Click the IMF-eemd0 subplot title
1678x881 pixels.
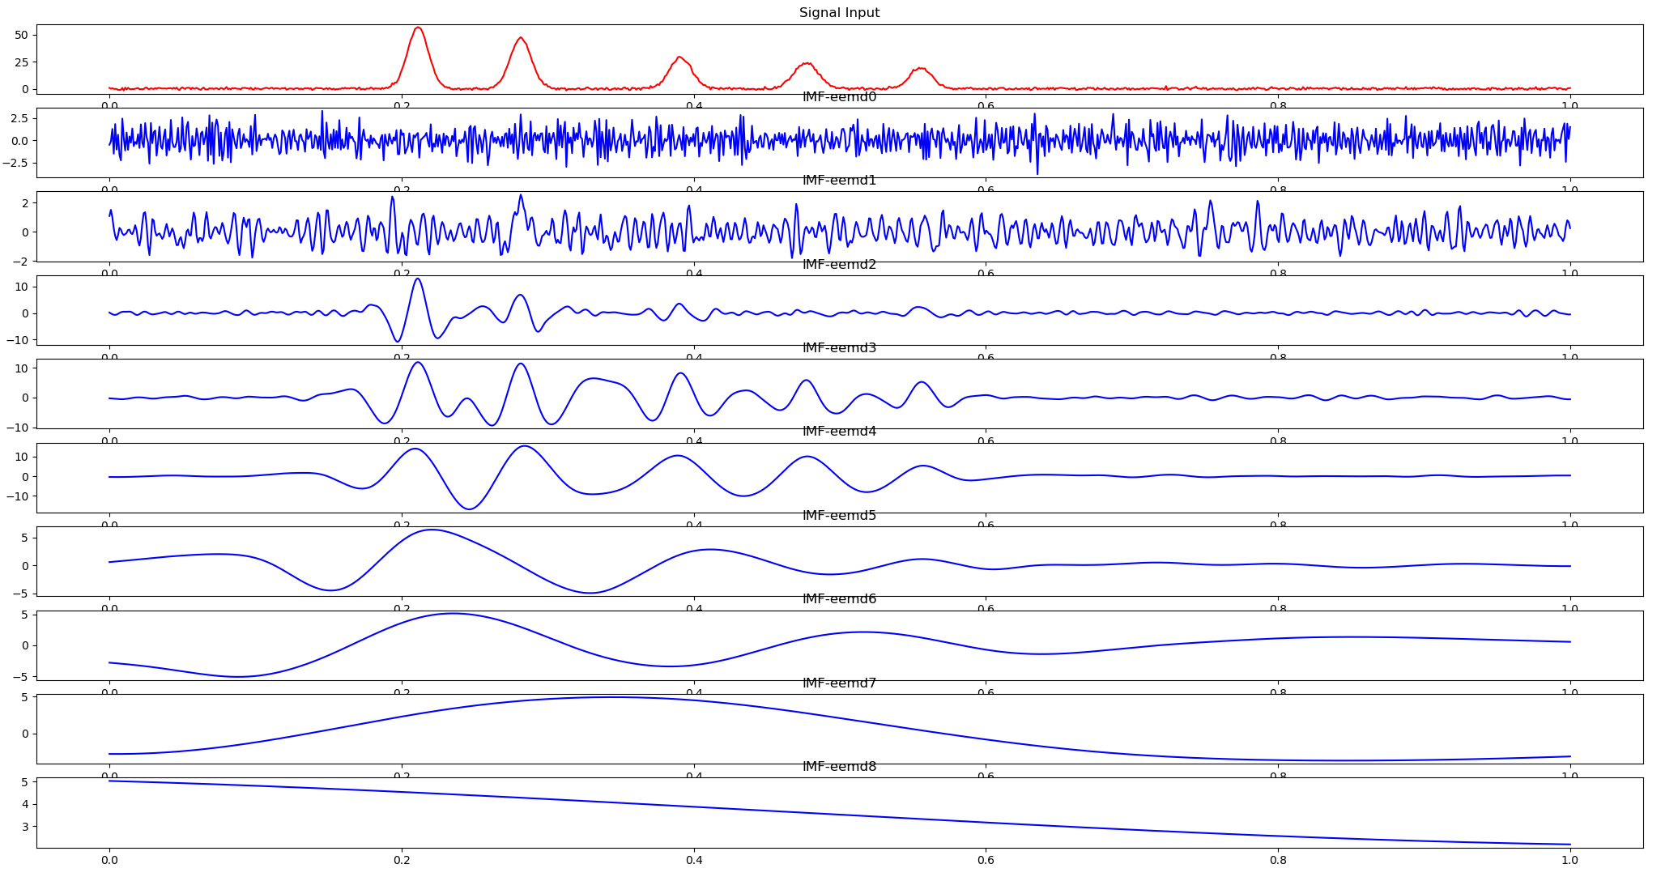(839, 97)
